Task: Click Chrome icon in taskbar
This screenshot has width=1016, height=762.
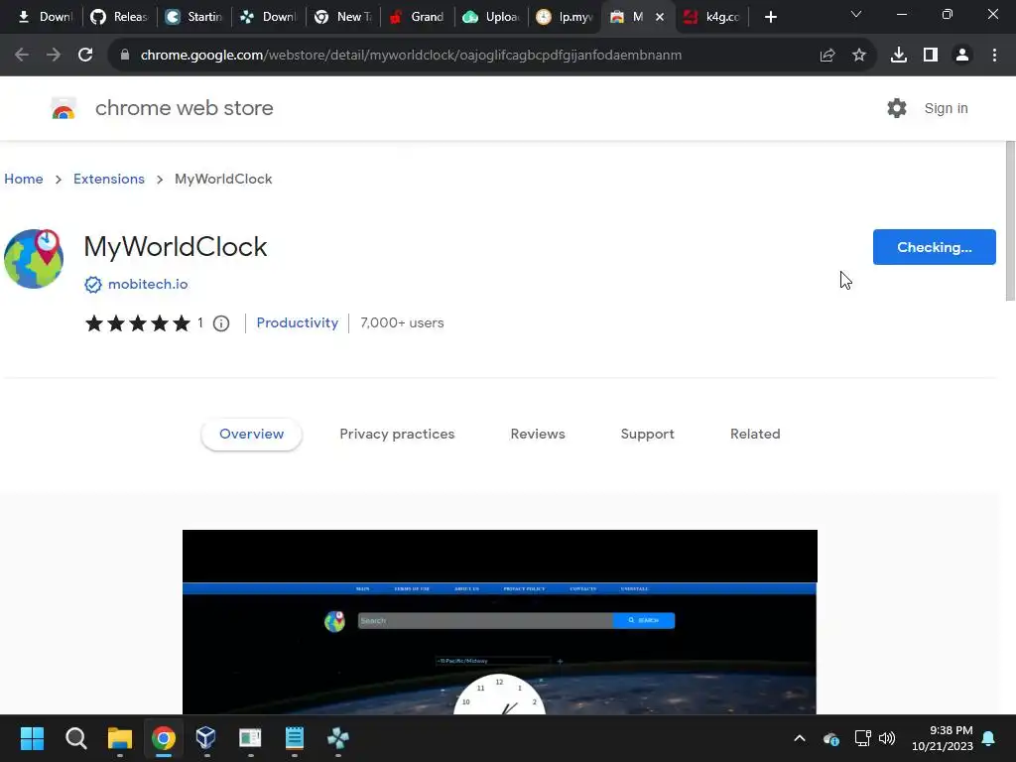Action: click(164, 738)
